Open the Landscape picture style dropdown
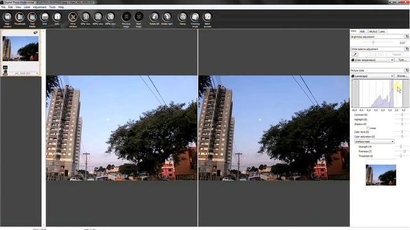This screenshot has height=230, width=410. point(373,76)
